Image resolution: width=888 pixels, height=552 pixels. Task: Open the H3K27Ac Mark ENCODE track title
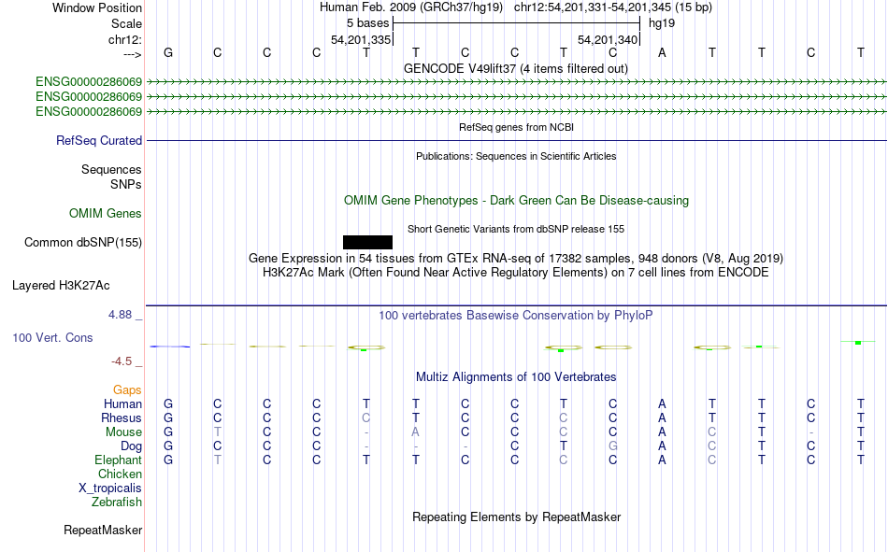tap(516, 273)
